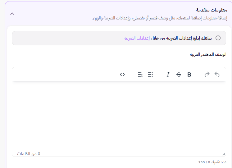
Task: Insert a numbered list
Action: click(x=140, y=74)
